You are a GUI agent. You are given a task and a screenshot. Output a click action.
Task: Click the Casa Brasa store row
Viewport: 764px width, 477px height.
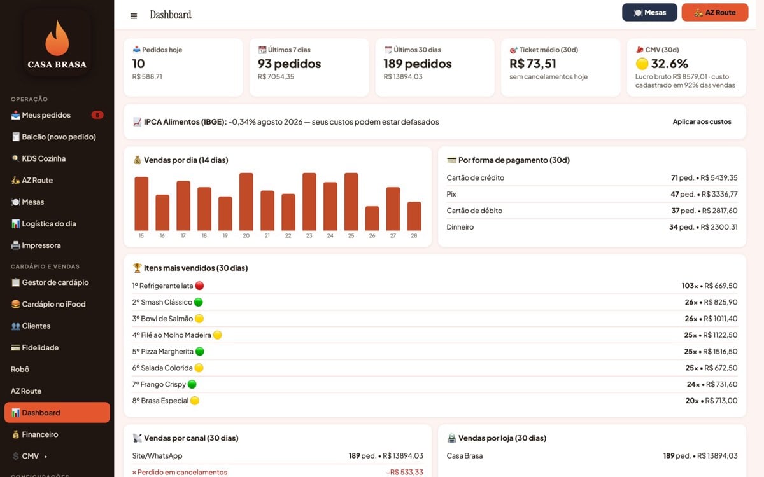click(x=592, y=456)
